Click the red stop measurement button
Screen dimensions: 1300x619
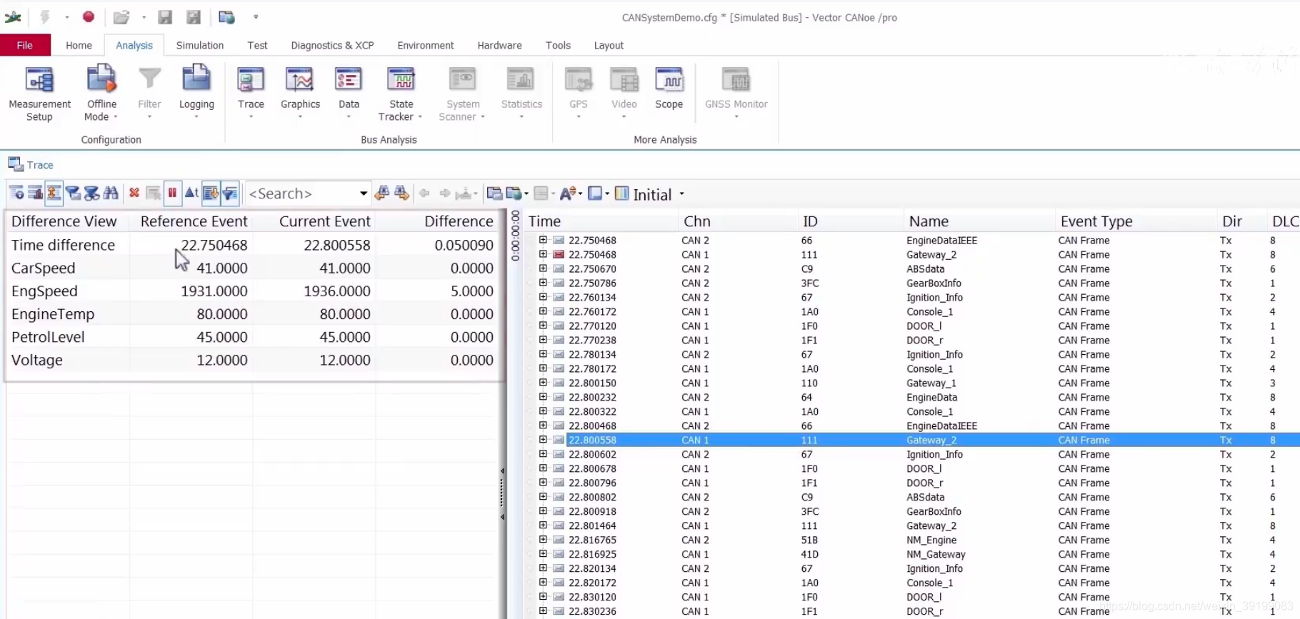click(89, 16)
